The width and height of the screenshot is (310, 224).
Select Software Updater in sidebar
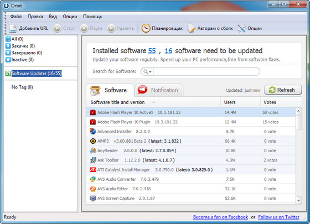pos(37,73)
